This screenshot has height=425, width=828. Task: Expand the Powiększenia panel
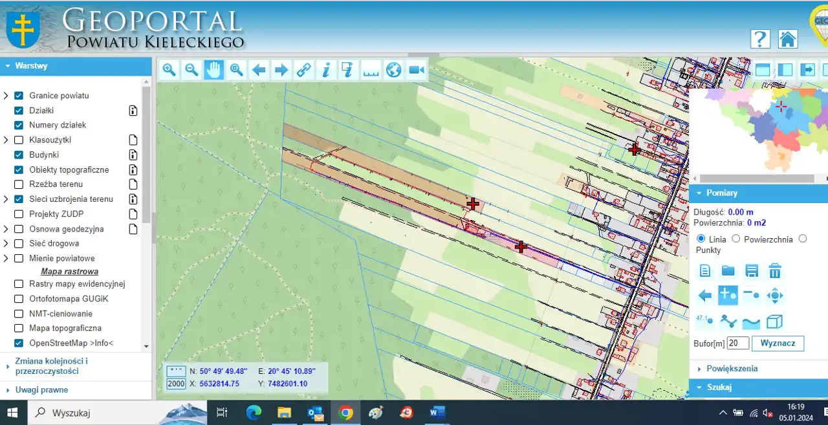[732, 369]
